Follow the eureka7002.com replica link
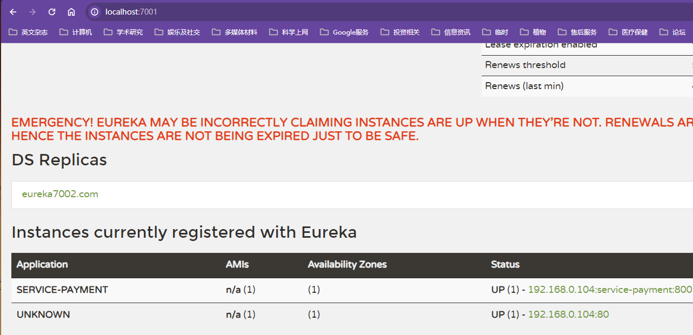 [x=60, y=194]
